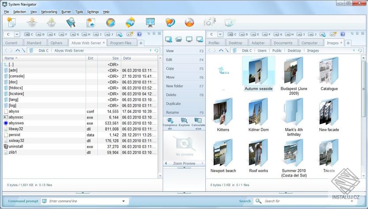This screenshot has width=368, height=209.
Task: Expand the command line history dropdown
Action: pyautogui.click(x=123, y=201)
